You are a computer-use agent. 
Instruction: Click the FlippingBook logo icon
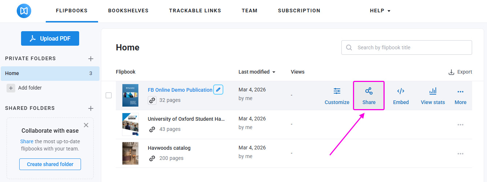(x=24, y=11)
